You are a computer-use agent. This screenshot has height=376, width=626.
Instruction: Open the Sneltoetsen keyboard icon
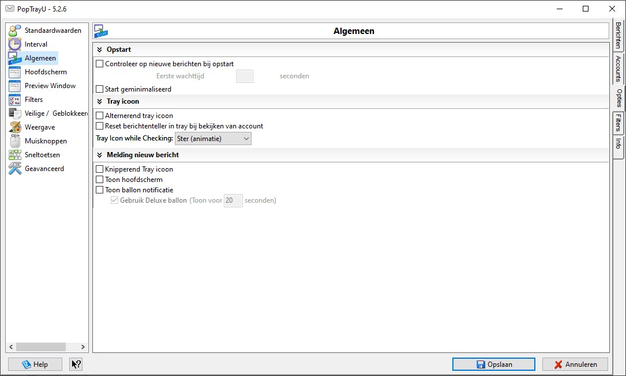click(15, 155)
